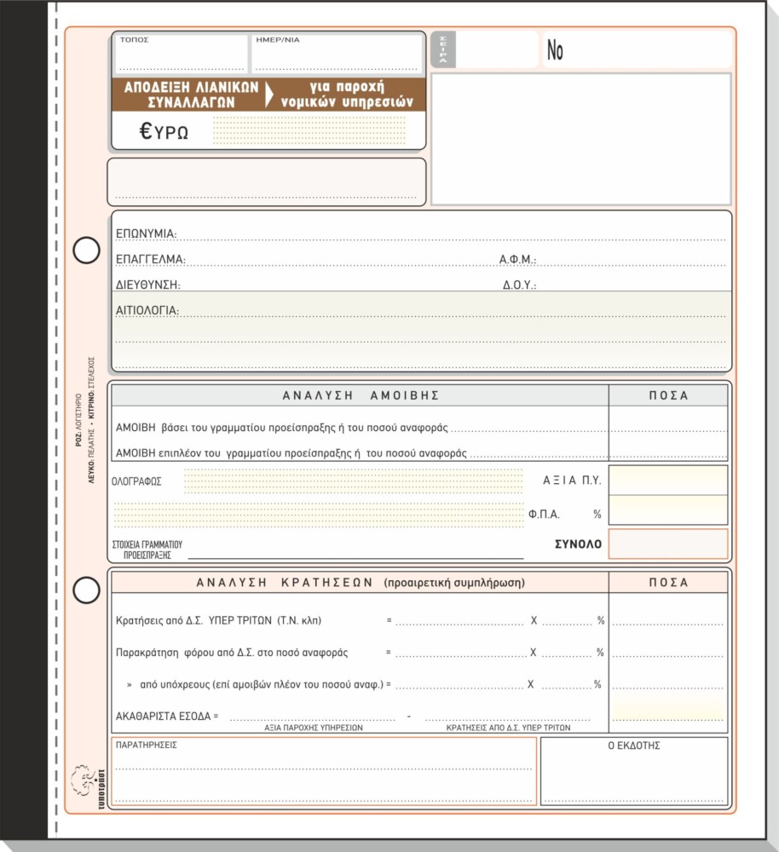The width and height of the screenshot is (779, 852).
Task: Click the printer logo at bottom left
Action: tap(88, 786)
